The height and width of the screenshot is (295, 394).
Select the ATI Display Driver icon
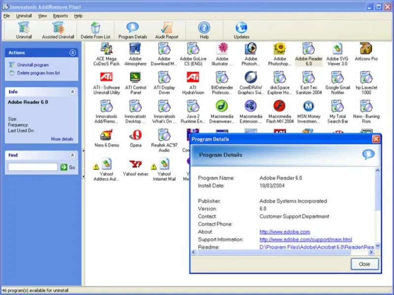[164, 83]
